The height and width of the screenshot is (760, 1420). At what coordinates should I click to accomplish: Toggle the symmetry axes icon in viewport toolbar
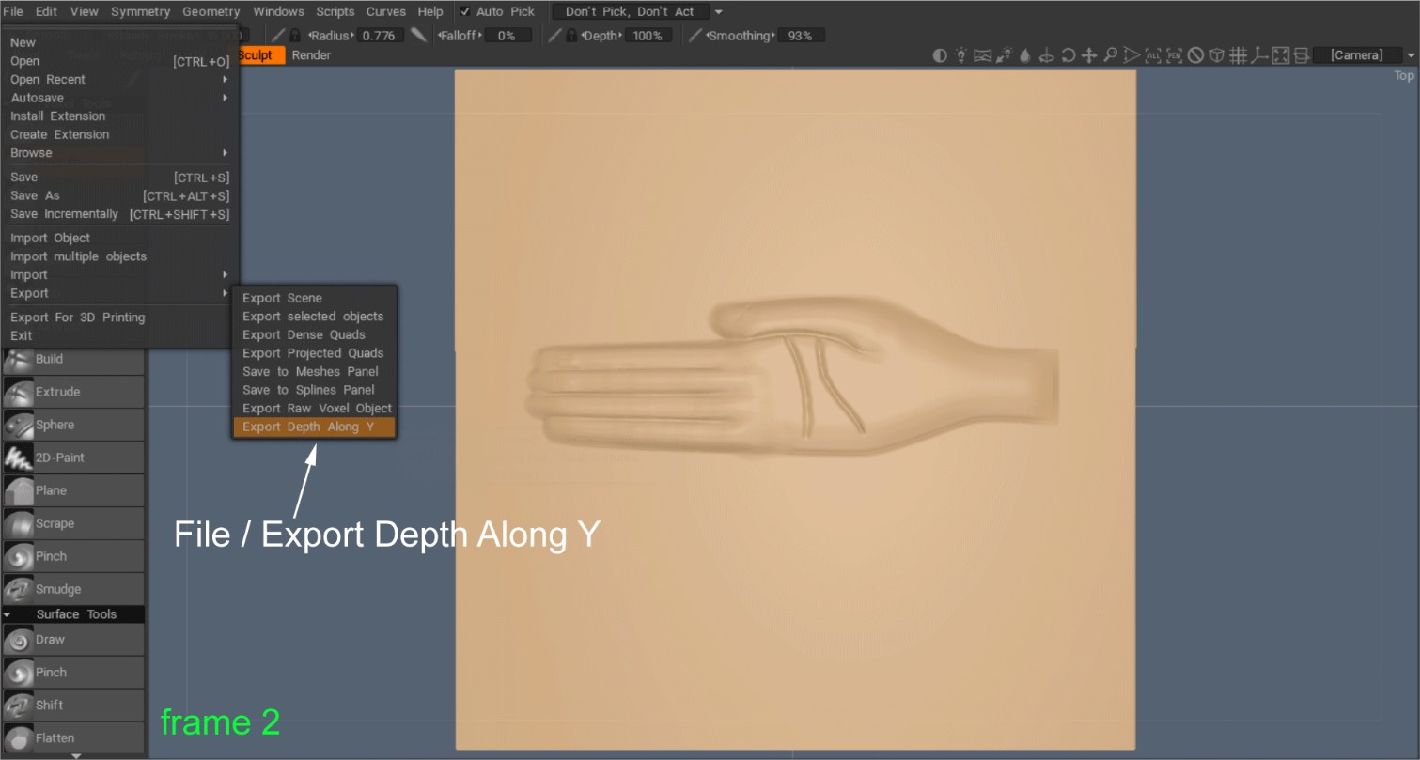point(1261,55)
